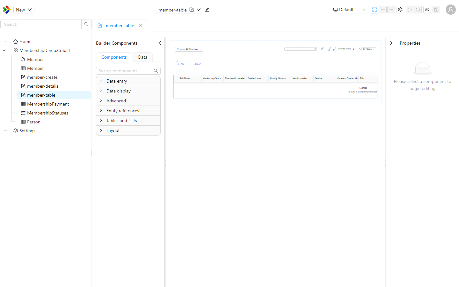Image resolution: width=459 pixels, height=287 pixels.
Task: Open Settings in the sidebar
Action: point(27,131)
